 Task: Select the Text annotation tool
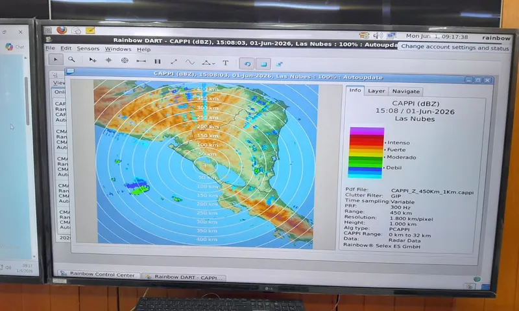[x=225, y=63]
